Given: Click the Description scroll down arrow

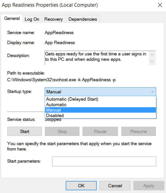Looking at the screenshot, I should pos(152,61).
